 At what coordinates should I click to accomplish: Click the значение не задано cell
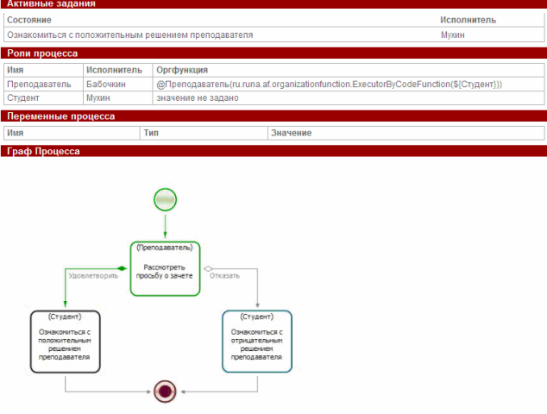coord(197,97)
